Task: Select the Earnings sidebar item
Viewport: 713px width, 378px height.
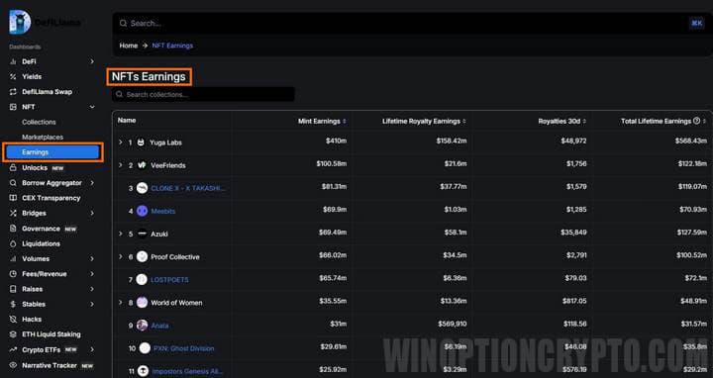Action: coord(52,152)
